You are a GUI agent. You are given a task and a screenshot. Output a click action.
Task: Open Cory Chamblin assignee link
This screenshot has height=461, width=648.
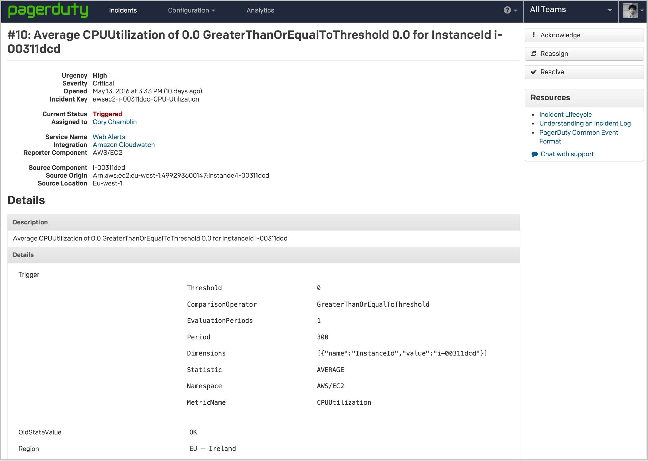click(x=115, y=122)
